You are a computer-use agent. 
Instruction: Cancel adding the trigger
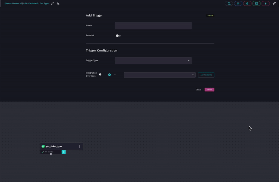tap(198, 89)
